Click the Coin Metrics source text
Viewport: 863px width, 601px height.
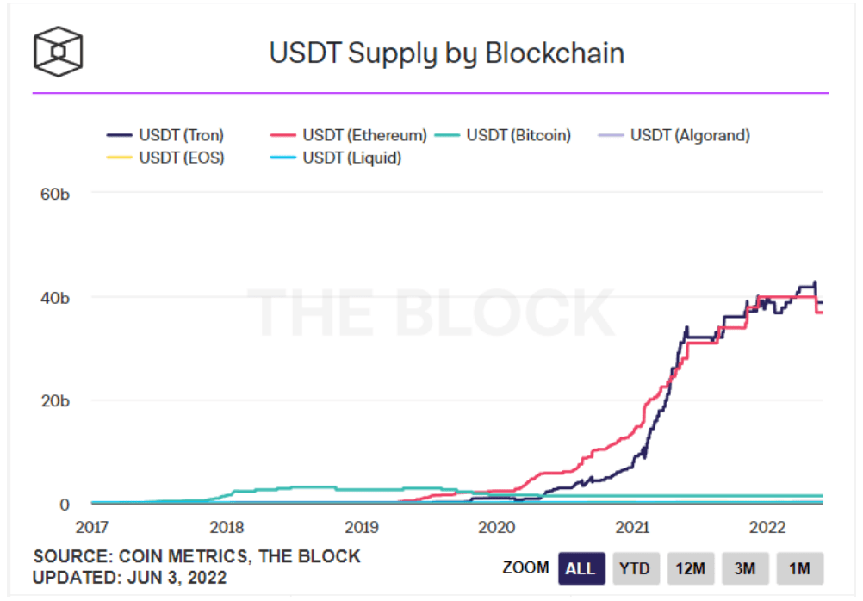[196, 556]
